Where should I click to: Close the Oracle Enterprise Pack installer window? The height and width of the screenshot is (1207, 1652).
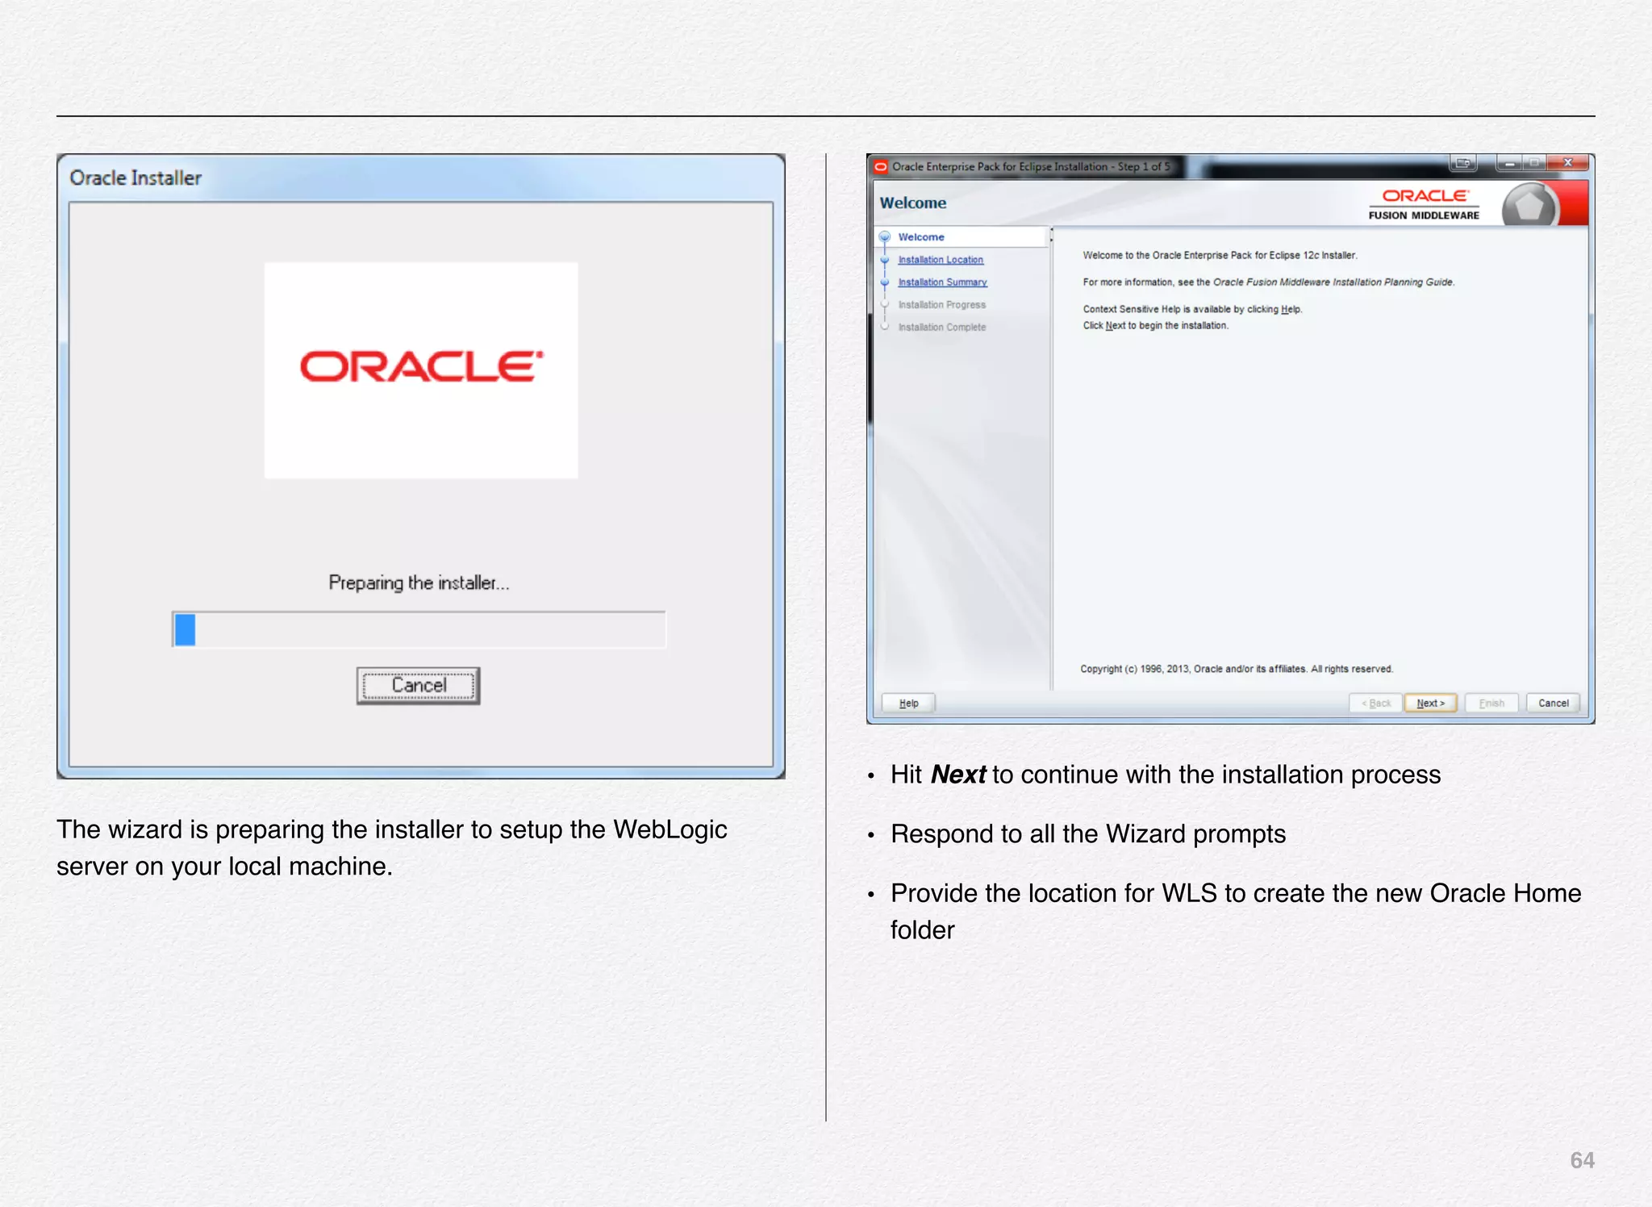[1567, 163]
